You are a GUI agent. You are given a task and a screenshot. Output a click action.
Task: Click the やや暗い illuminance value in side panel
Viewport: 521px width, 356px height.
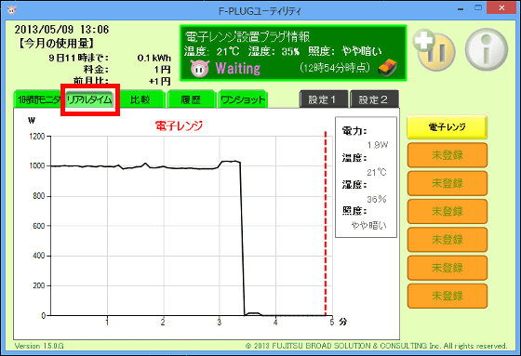[369, 226]
